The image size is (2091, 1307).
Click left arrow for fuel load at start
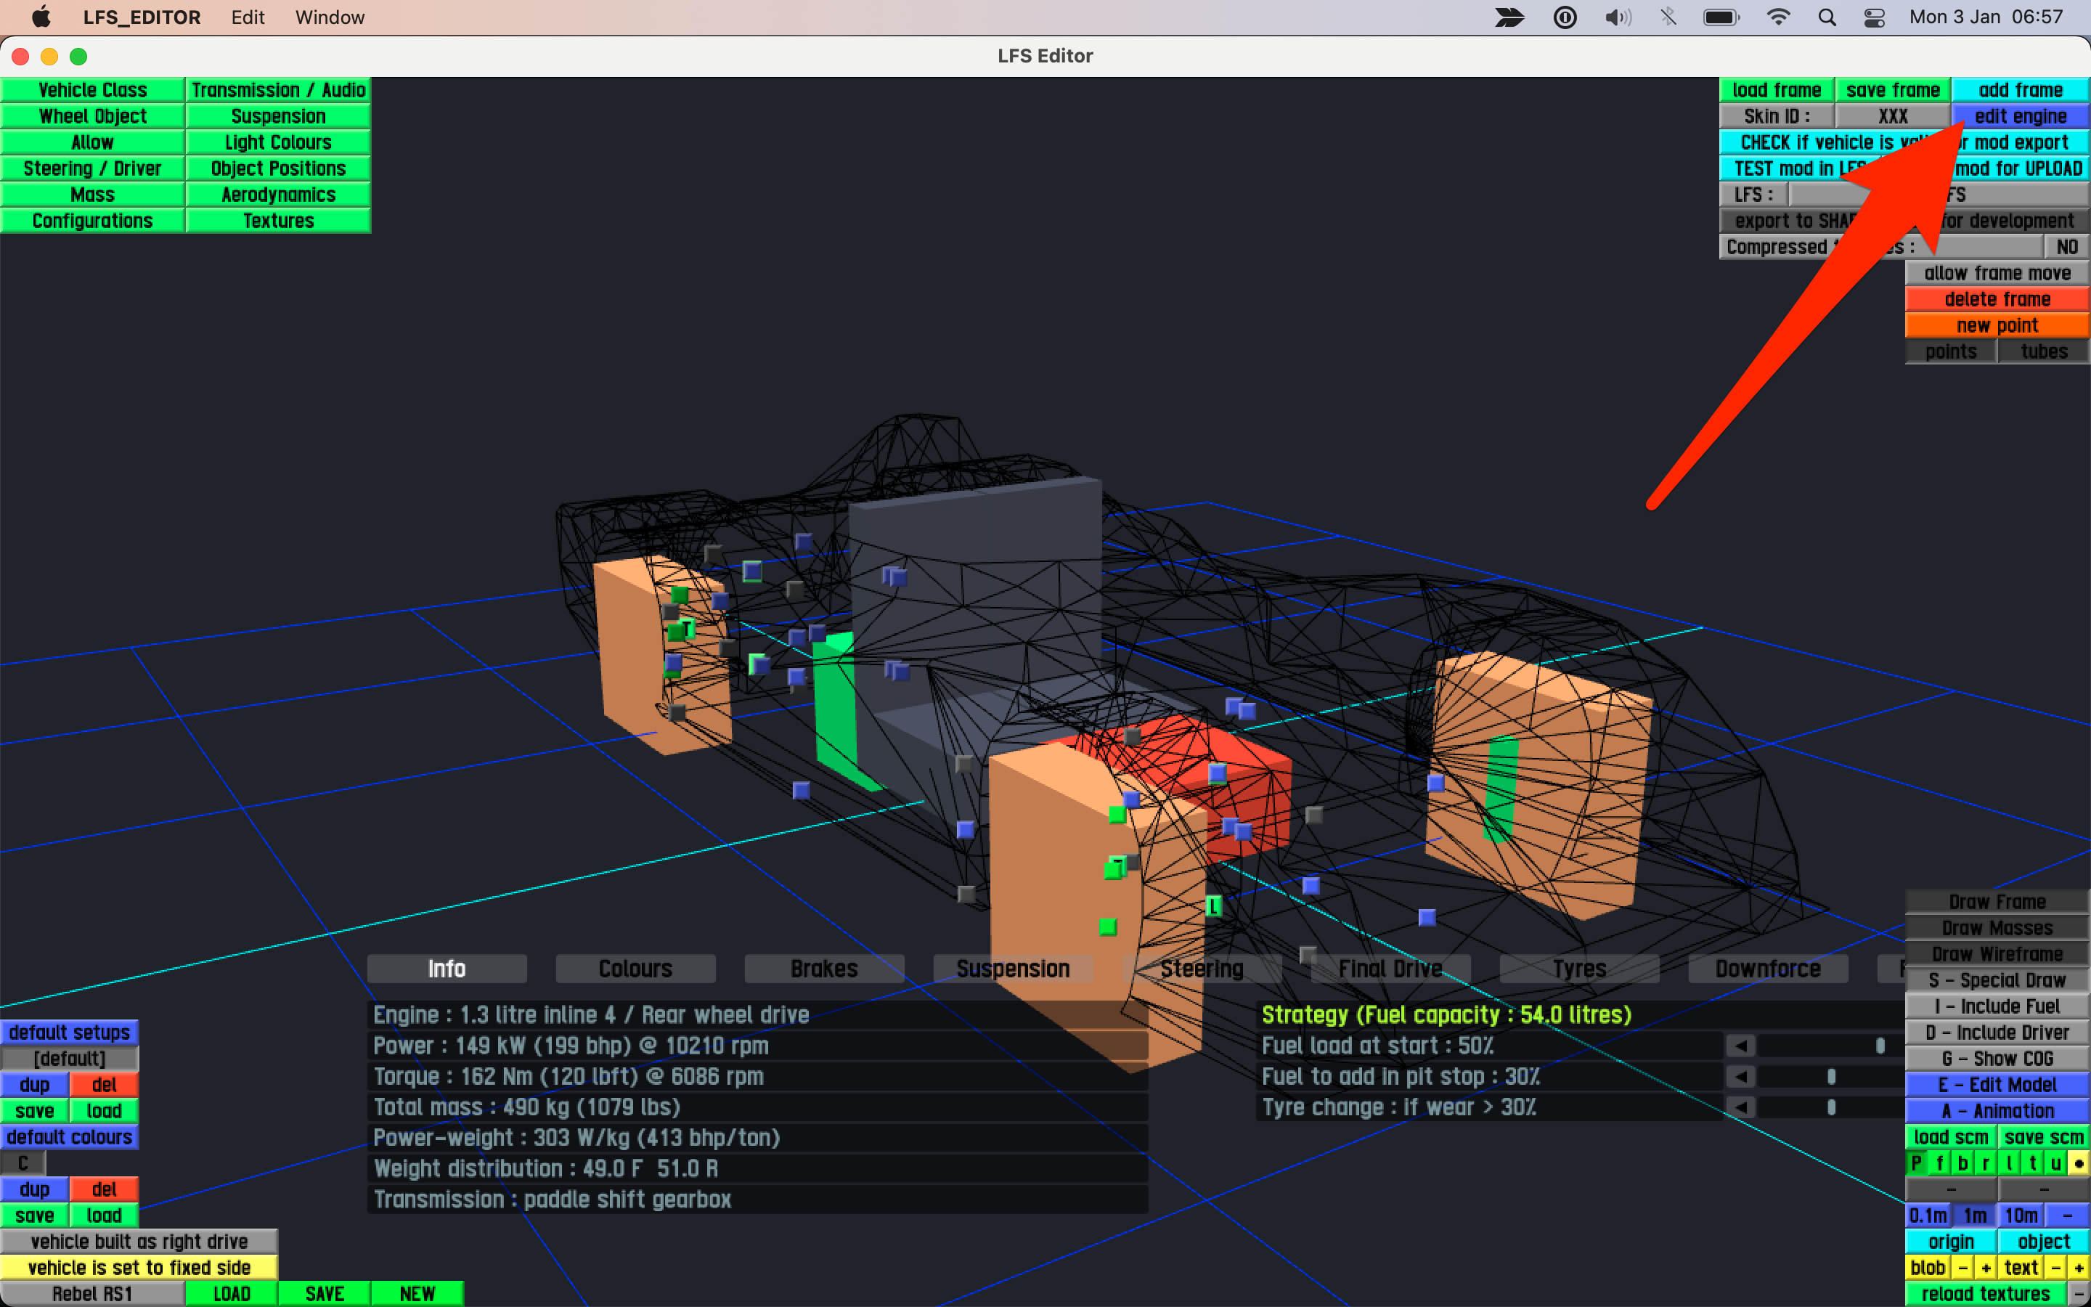1740,1046
